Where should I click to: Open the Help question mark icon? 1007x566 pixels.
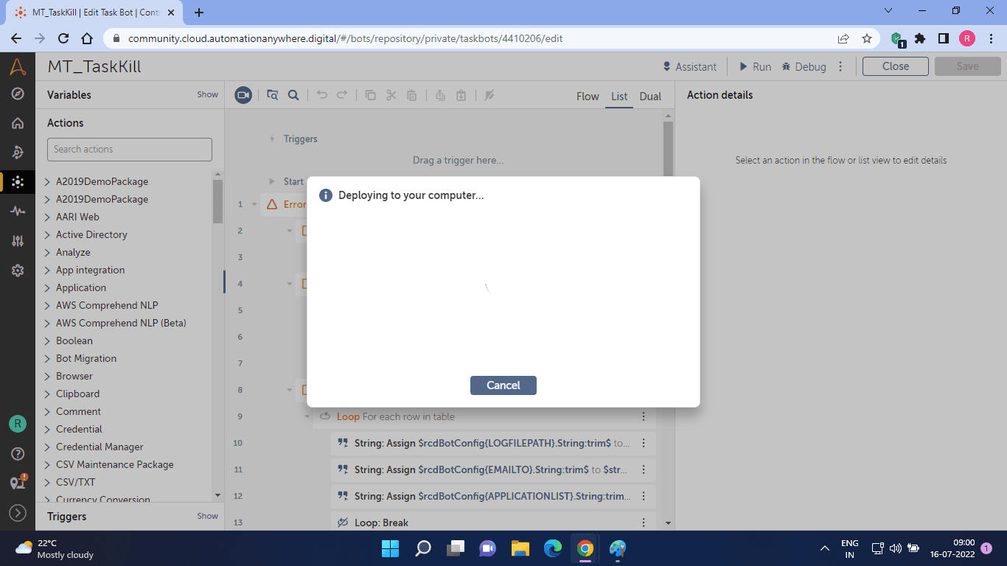coord(18,453)
